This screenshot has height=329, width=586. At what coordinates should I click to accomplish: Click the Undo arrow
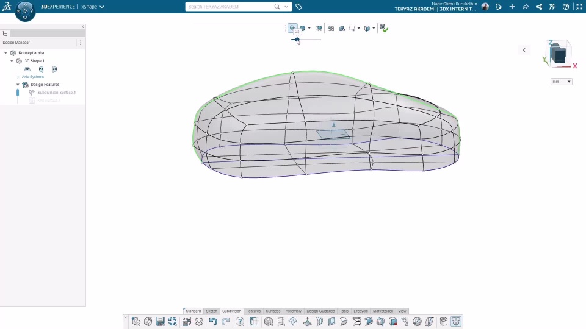pos(213,322)
